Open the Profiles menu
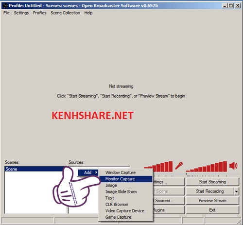This screenshot has width=243, height=225. pyautogui.click(x=40, y=13)
